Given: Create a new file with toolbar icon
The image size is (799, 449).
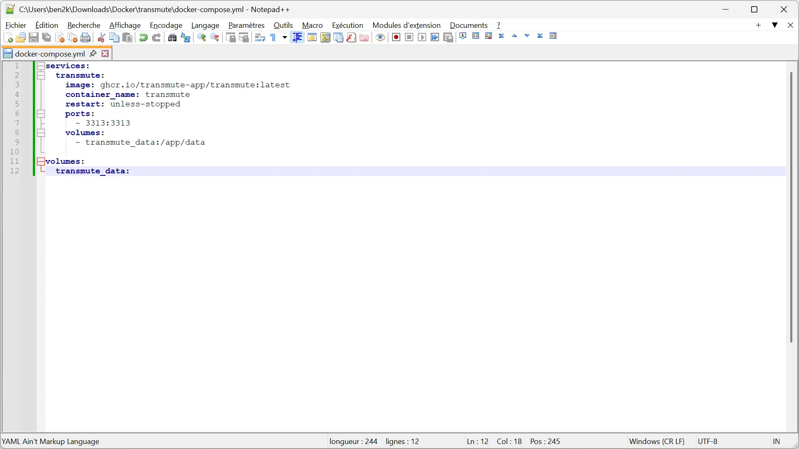Looking at the screenshot, I should pos(8,38).
